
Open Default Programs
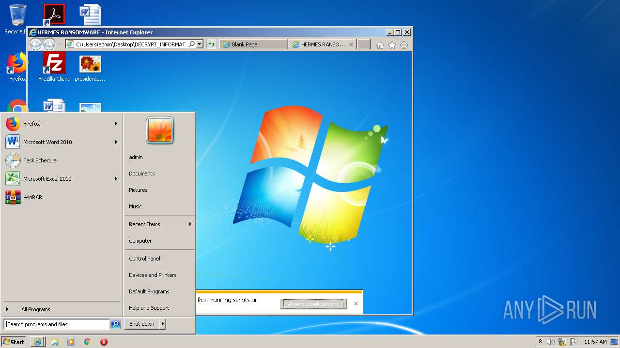click(160, 291)
